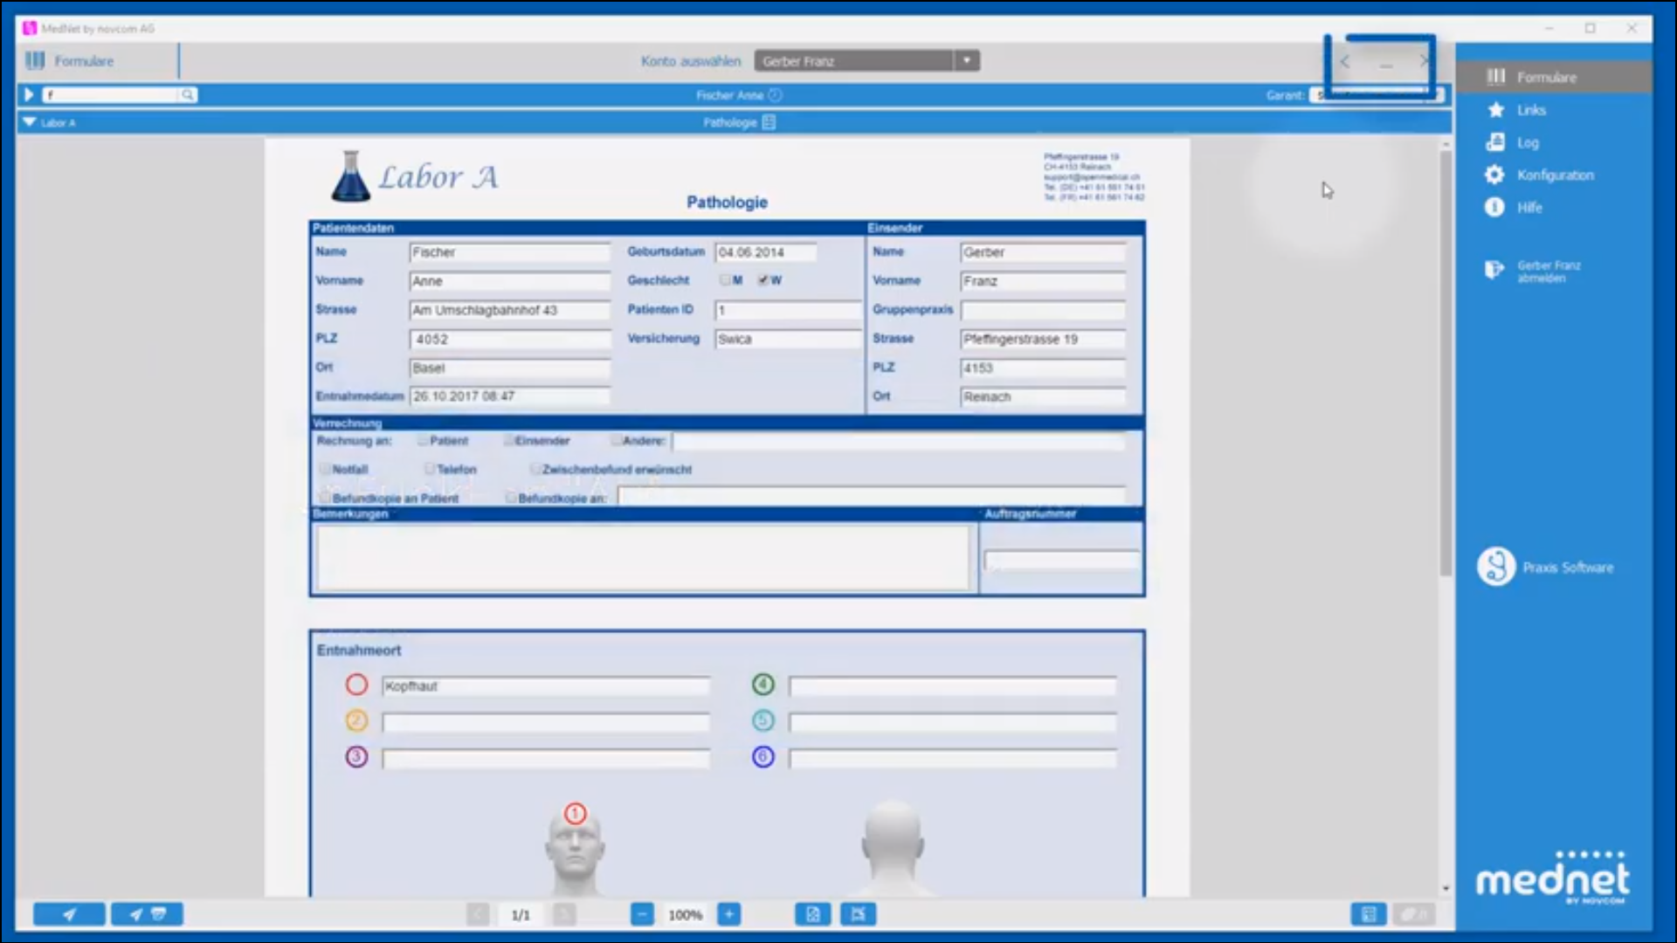1677x943 pixels.
Task: Expand the search filter panel arrow
Action: click(x=29, y=94)
